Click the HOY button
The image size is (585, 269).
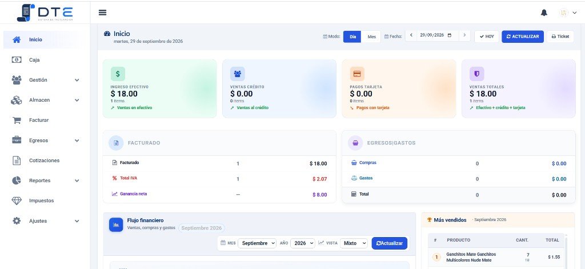coord(487,37)
